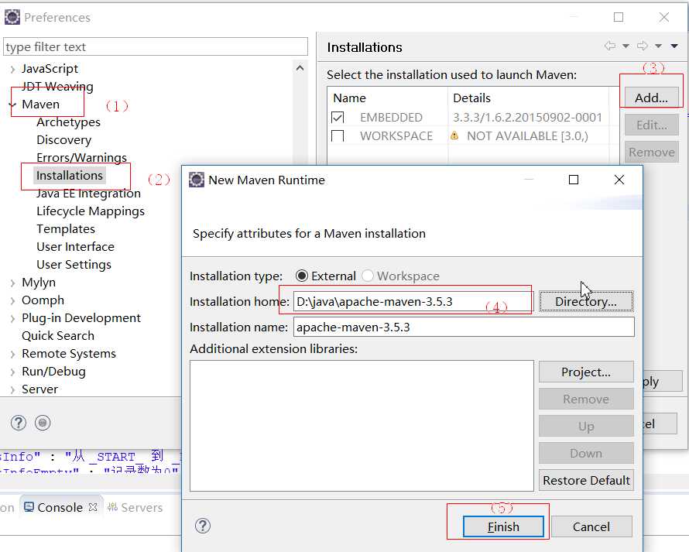The width and height of the screenshot is (689, 552).
Task: Expand the Run/Debug node
Action: click(x=12, y=372)
